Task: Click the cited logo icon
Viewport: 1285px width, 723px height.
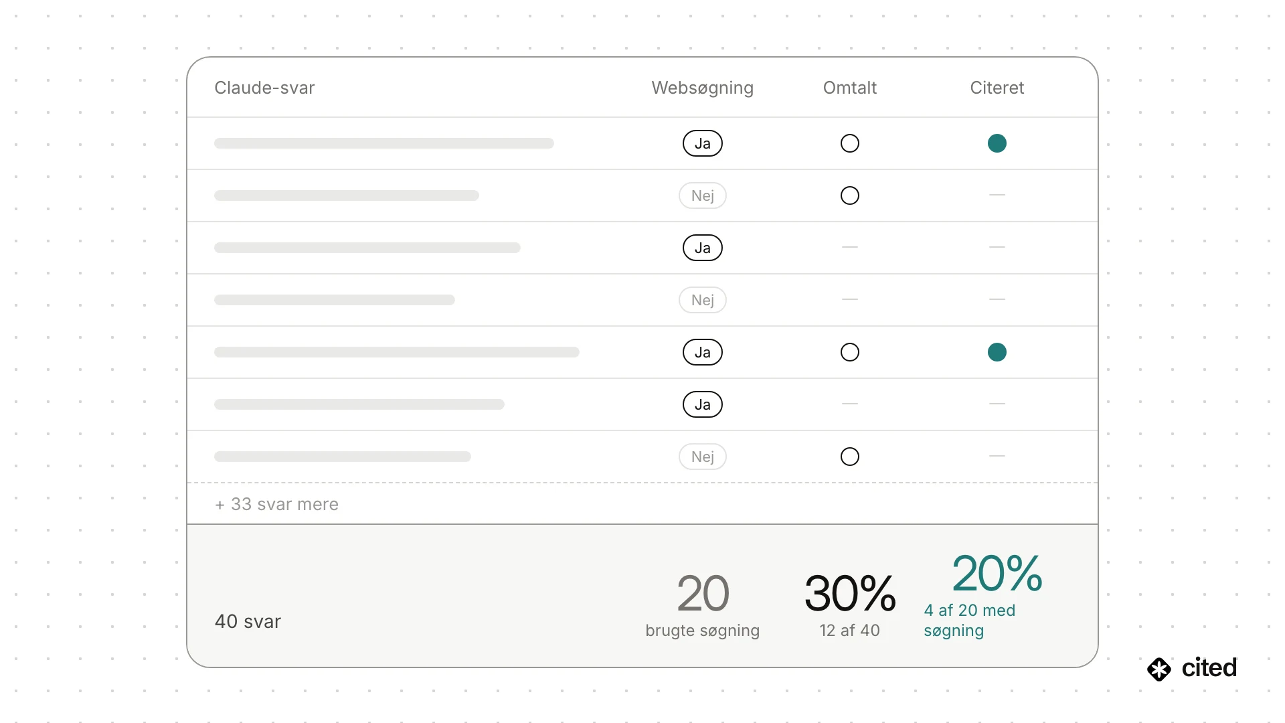Action: 1159,669
